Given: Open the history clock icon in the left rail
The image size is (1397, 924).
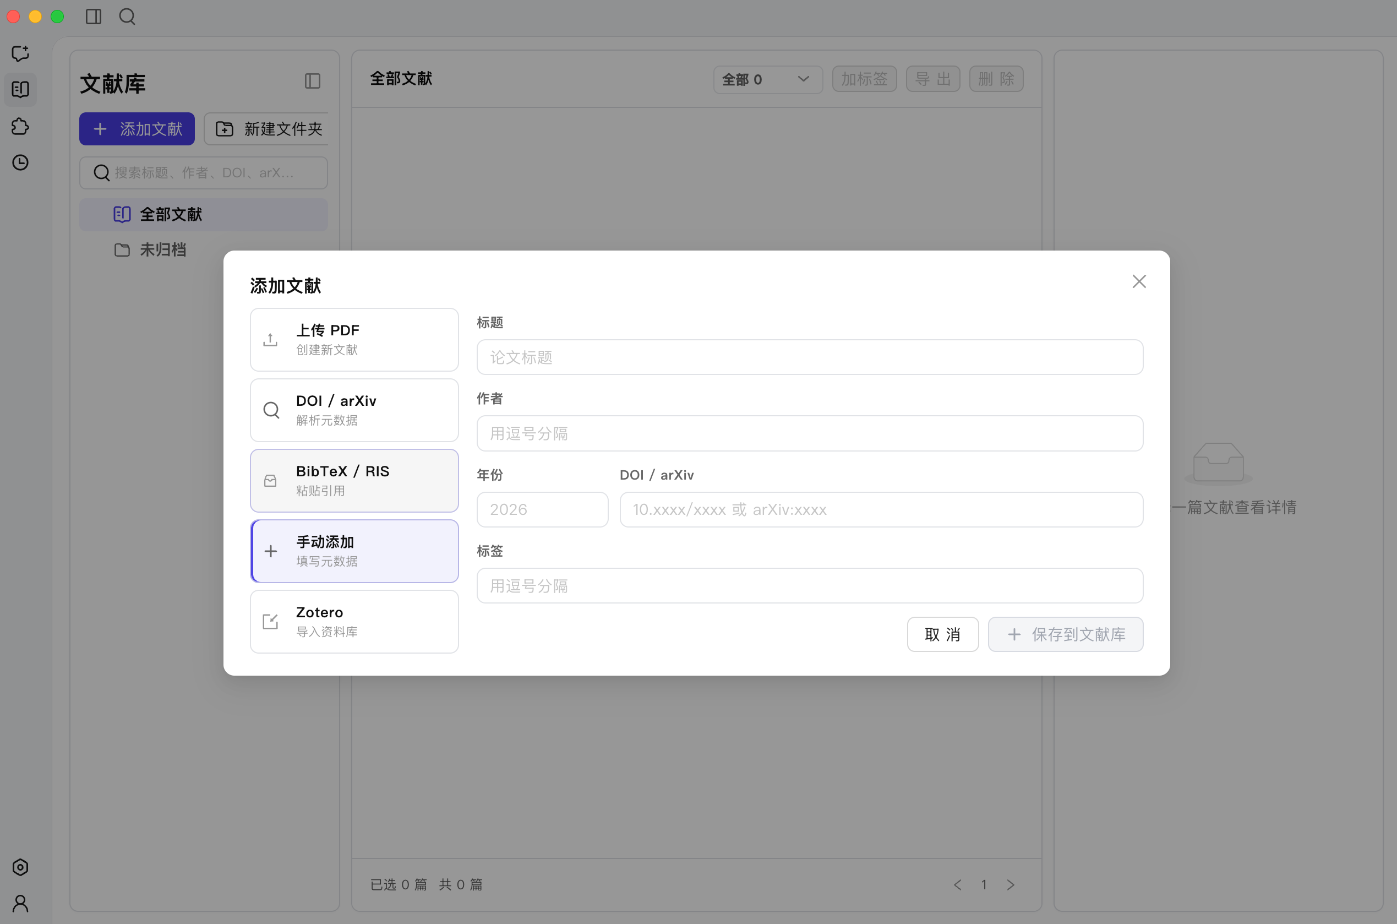Looking at the screenshot, I should coord(20,162).
